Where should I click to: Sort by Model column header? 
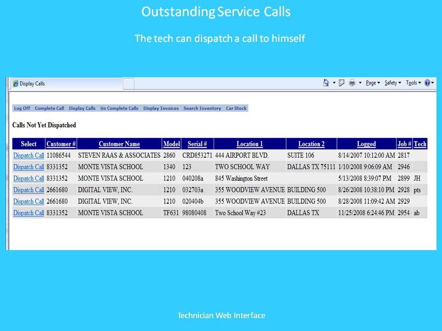pos(171,144)
